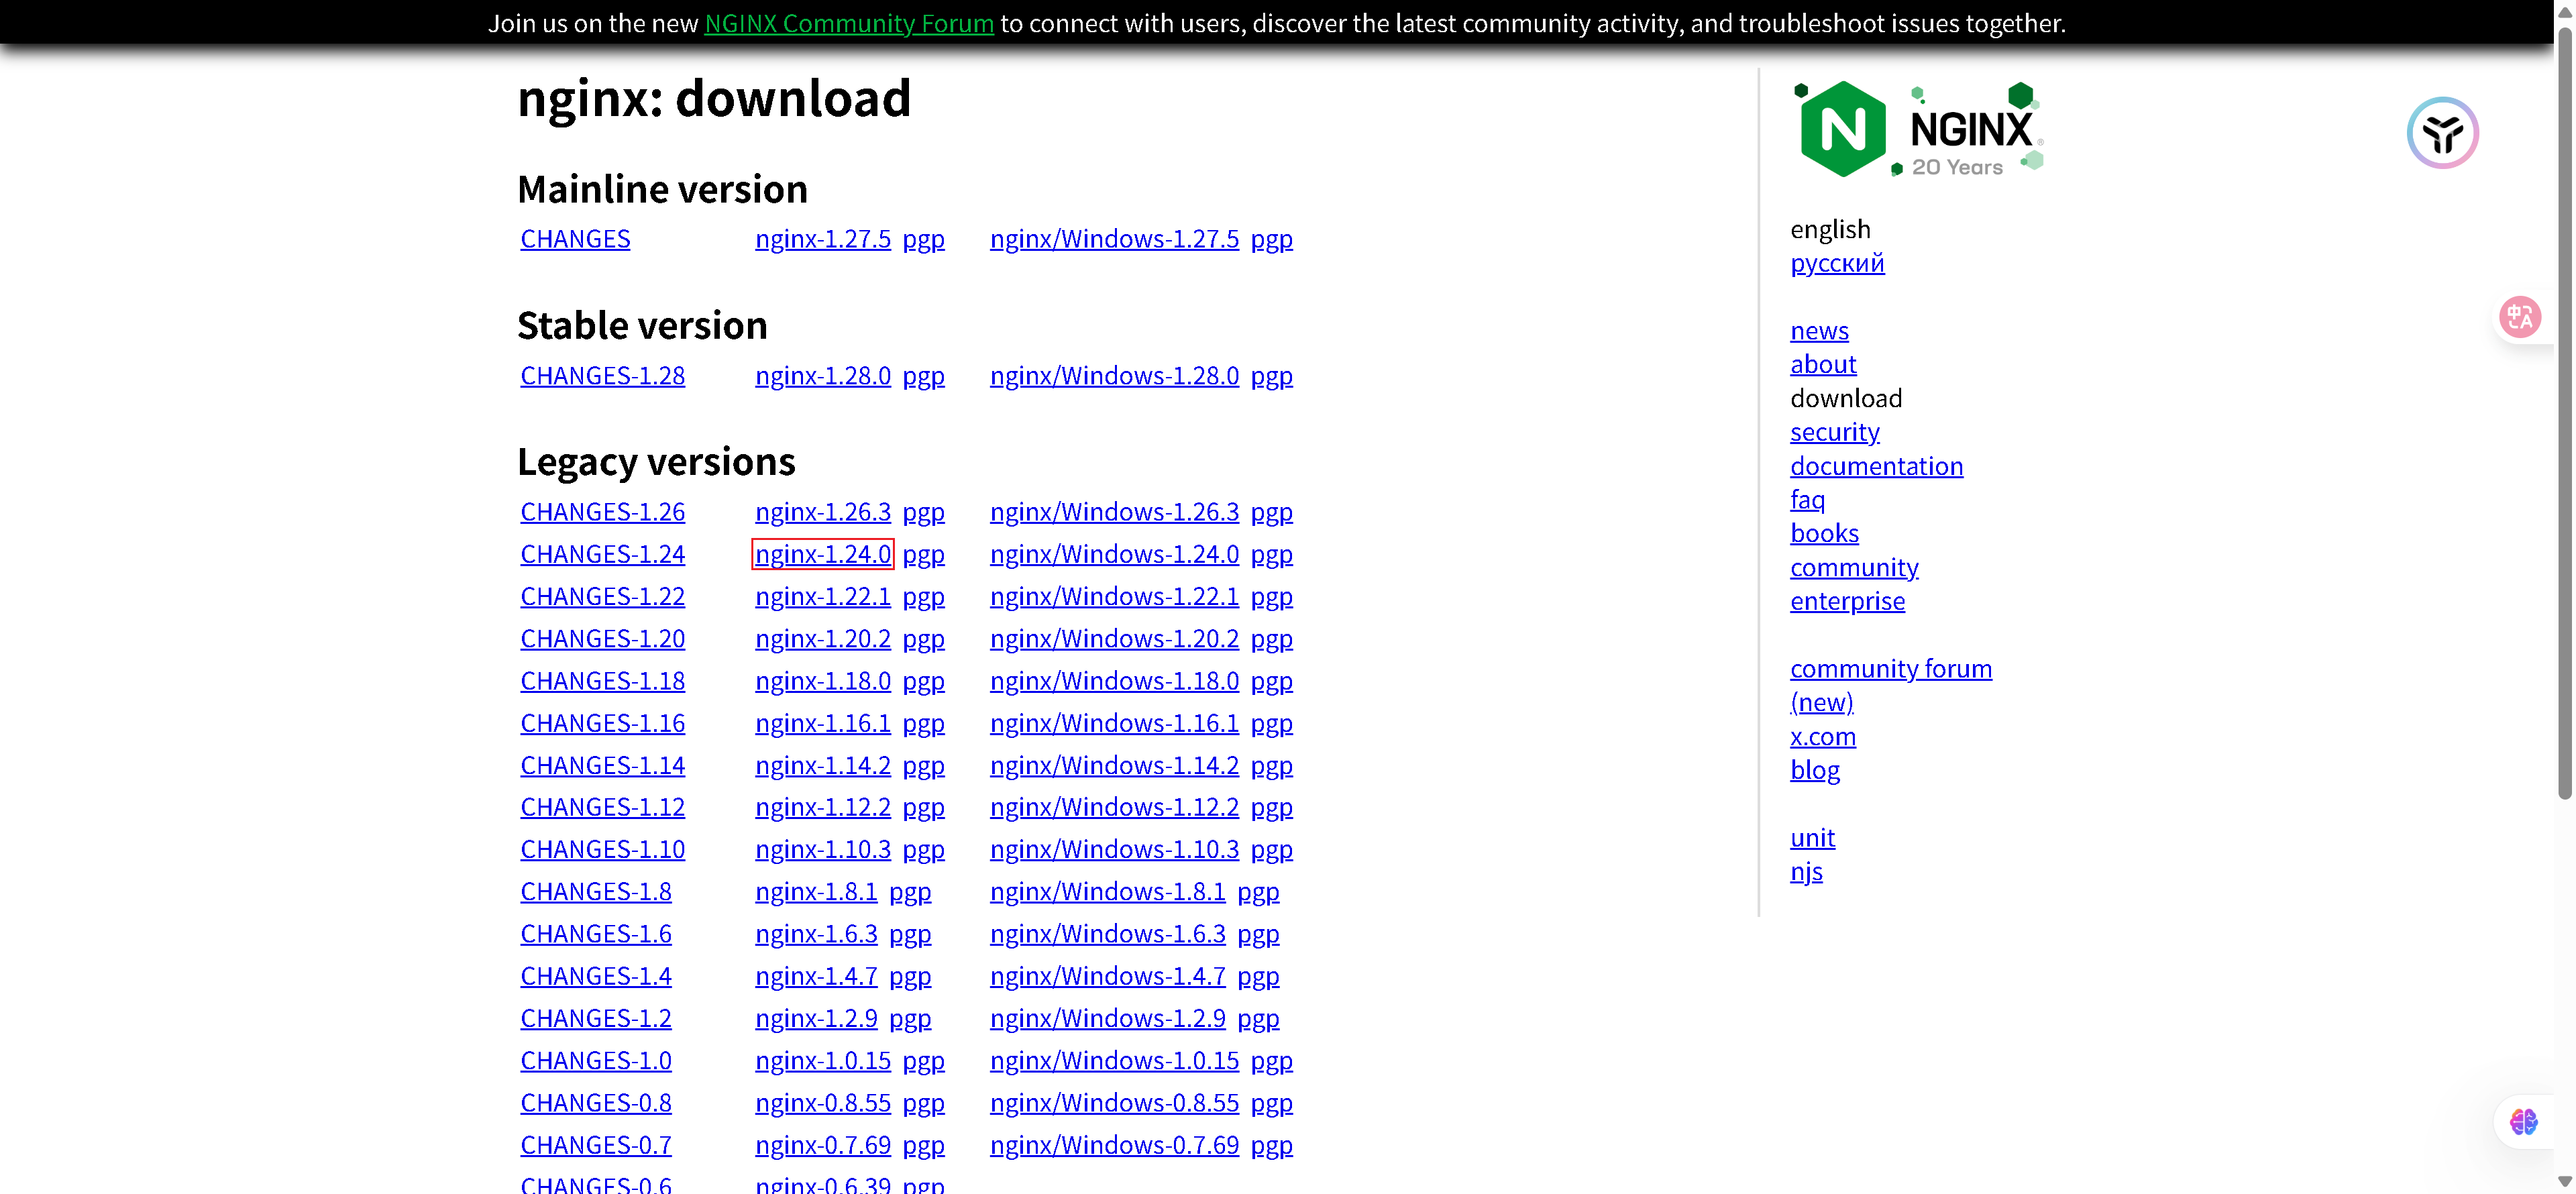
Task: Download nginx-1.27.5 source
Action: (x=822, y=239)
